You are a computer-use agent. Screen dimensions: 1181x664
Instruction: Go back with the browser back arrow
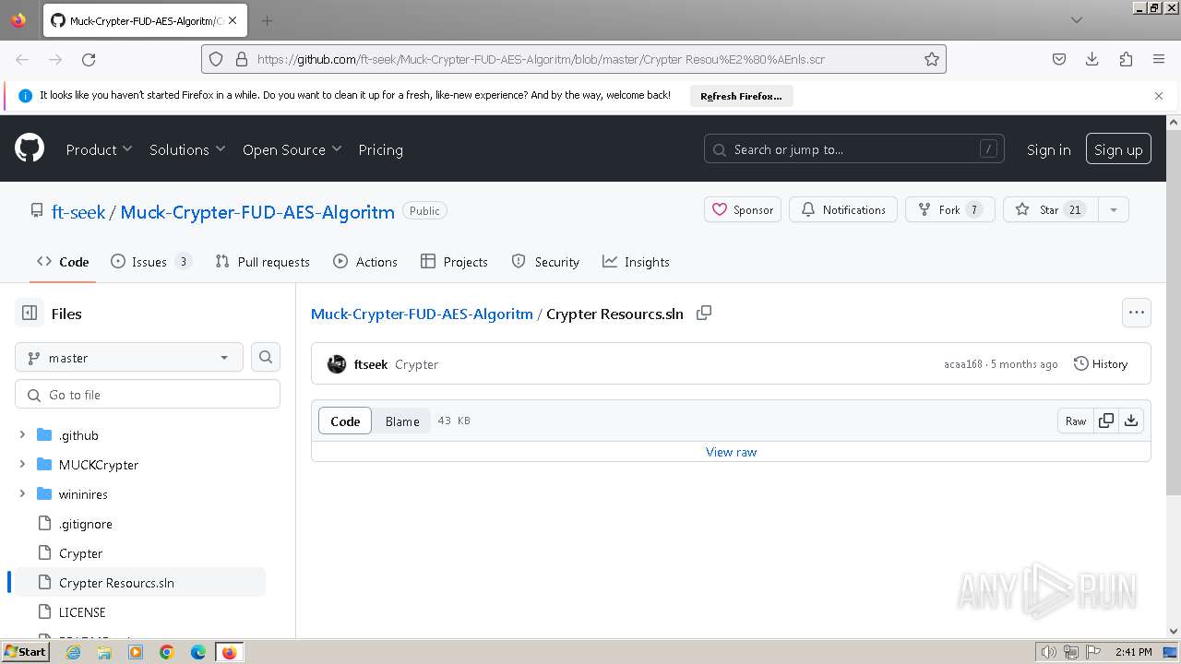[x=22, y=59]
